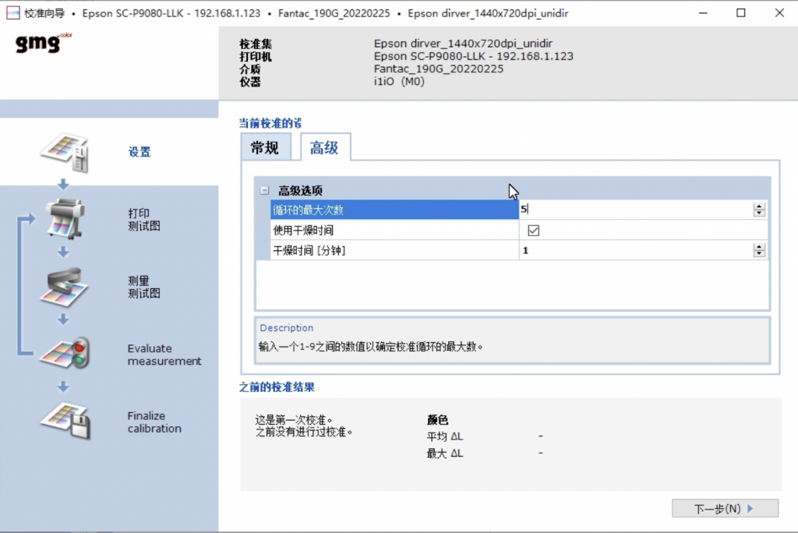Click the Finalize calibration floppy disk icon
The width and height of the screenshot is (798, 533).
tap(65, 421)
